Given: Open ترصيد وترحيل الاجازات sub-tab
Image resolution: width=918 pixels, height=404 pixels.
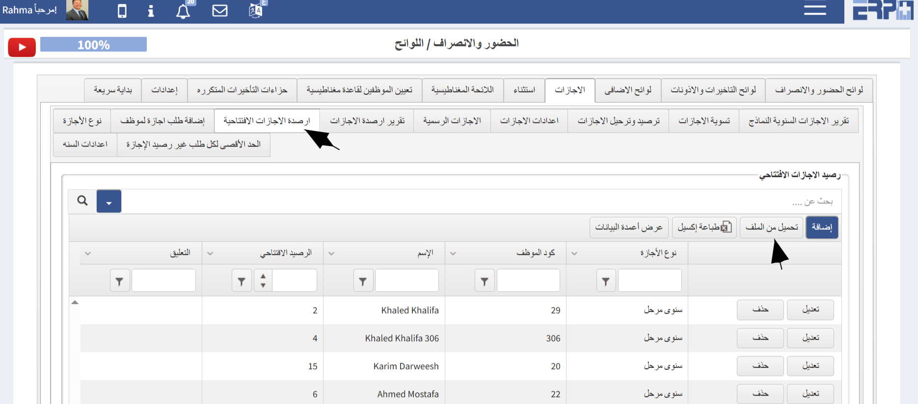Looking at the screenshot, I should coord(619,121).
